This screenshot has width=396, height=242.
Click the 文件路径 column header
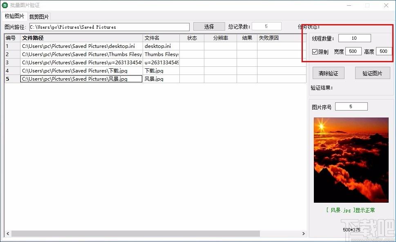[81, 38]
